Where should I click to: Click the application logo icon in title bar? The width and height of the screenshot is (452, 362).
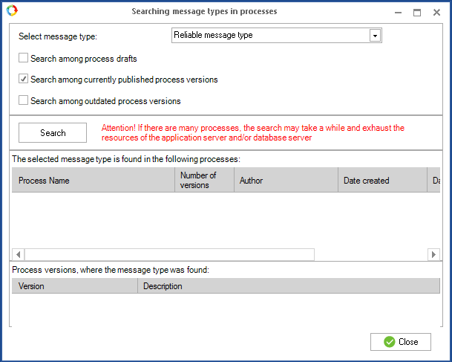coord(12,11)
